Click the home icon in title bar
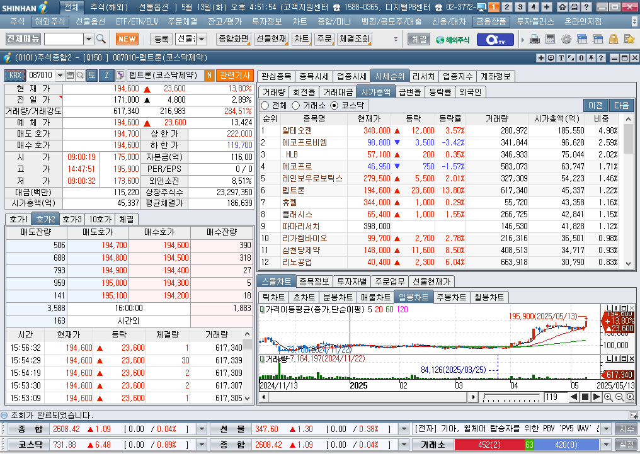The width and height of the screenshot is (640, 454). coord(563,7)
